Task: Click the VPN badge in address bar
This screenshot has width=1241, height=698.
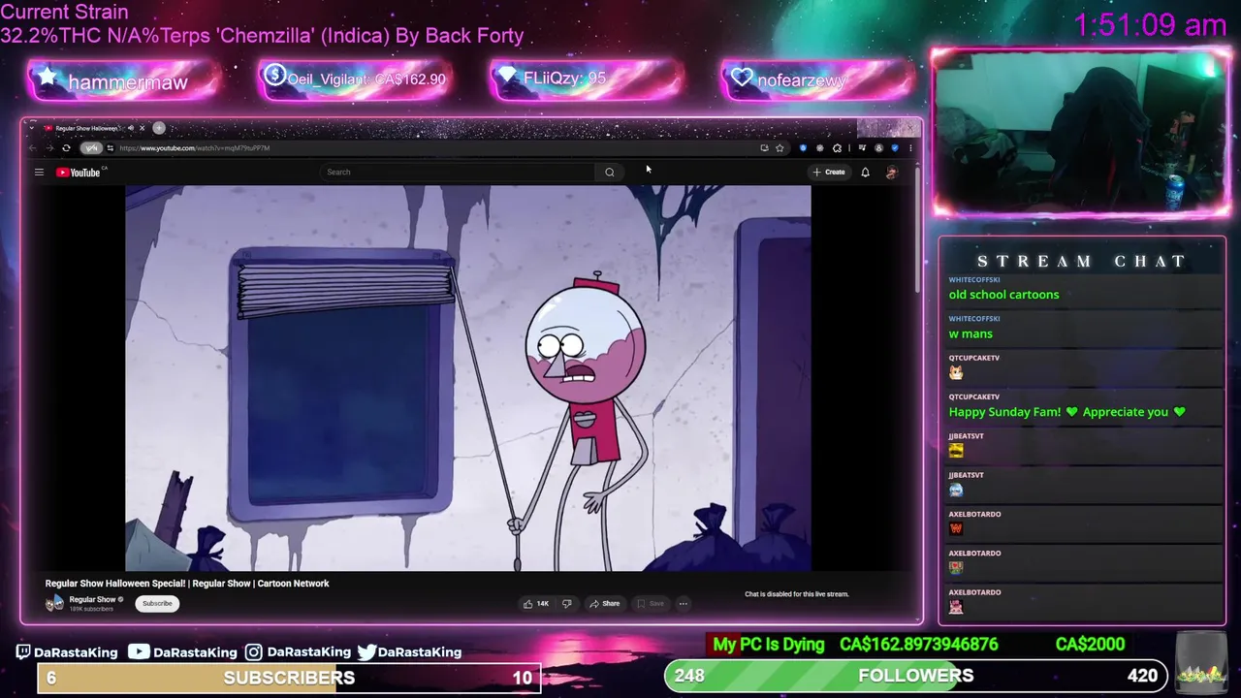Action: (x=91, y=148)
